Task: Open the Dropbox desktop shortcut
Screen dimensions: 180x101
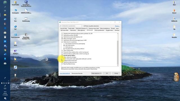Action: (15, 68)
